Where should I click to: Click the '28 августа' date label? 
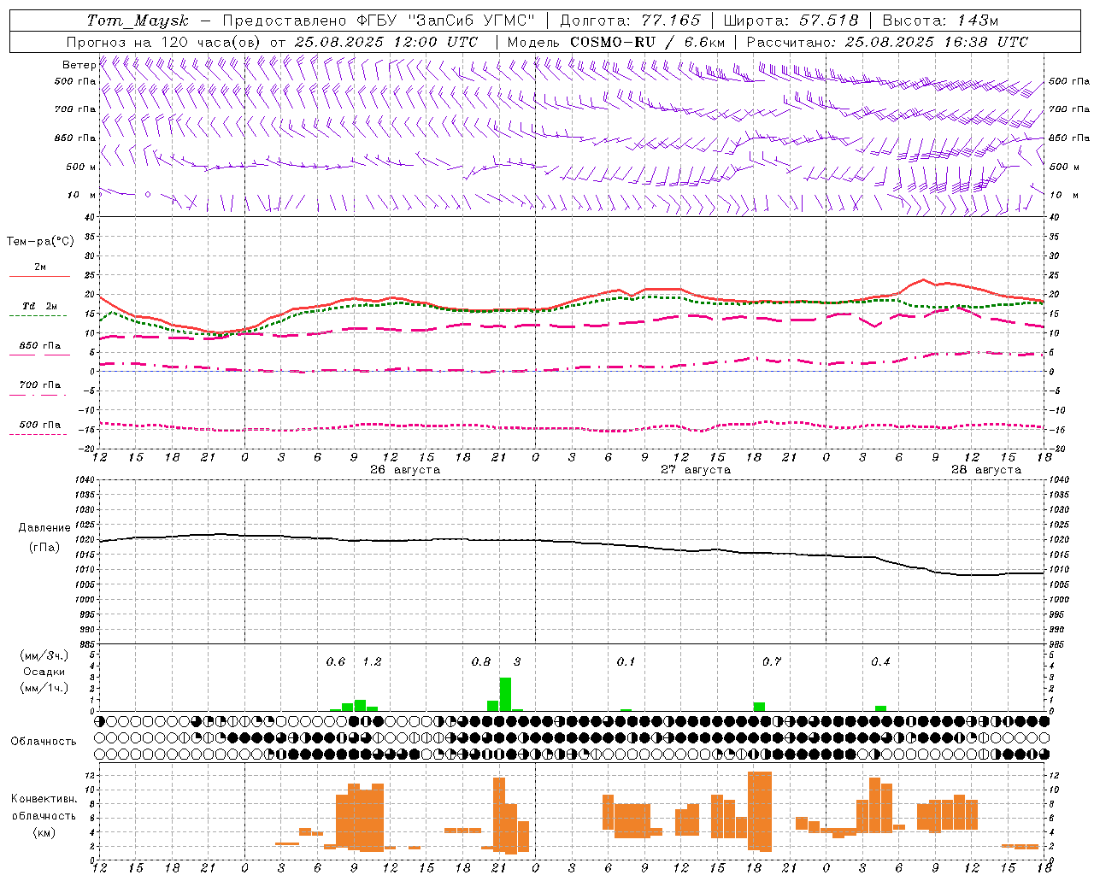(986, 470)
